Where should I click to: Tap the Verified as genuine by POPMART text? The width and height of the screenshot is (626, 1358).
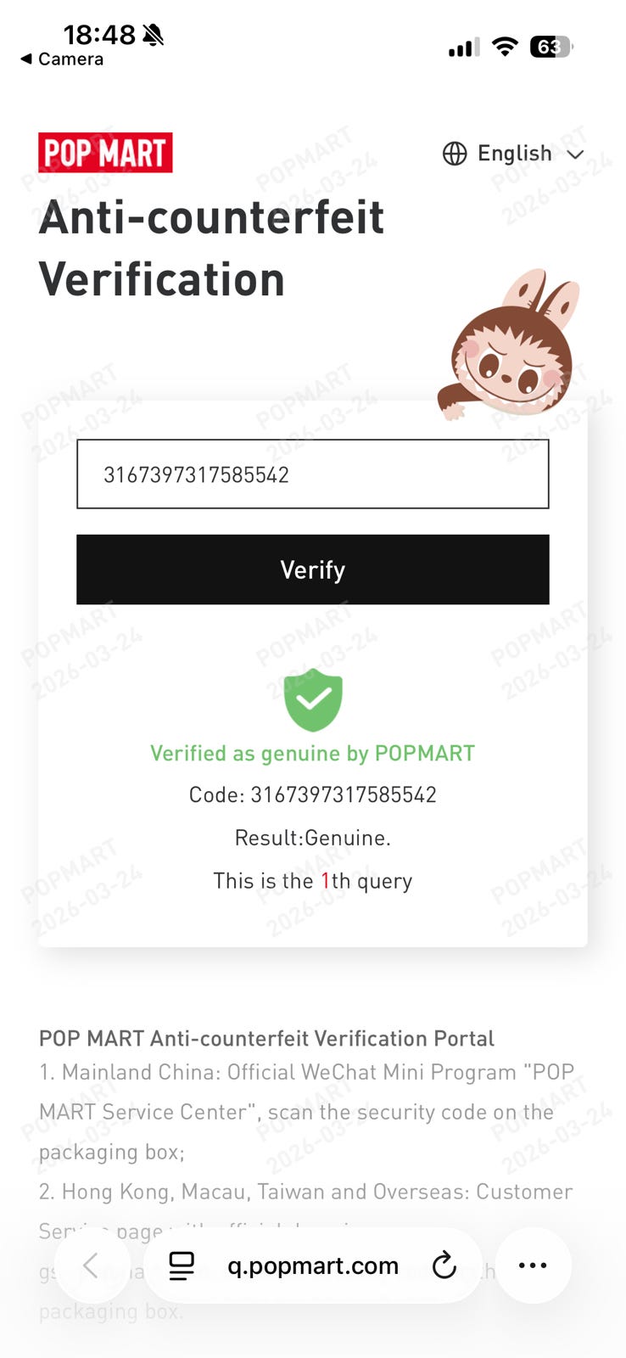coord(313,754)
